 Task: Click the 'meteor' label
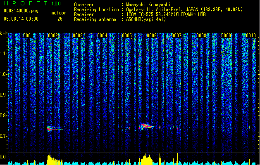click(59, 13)
